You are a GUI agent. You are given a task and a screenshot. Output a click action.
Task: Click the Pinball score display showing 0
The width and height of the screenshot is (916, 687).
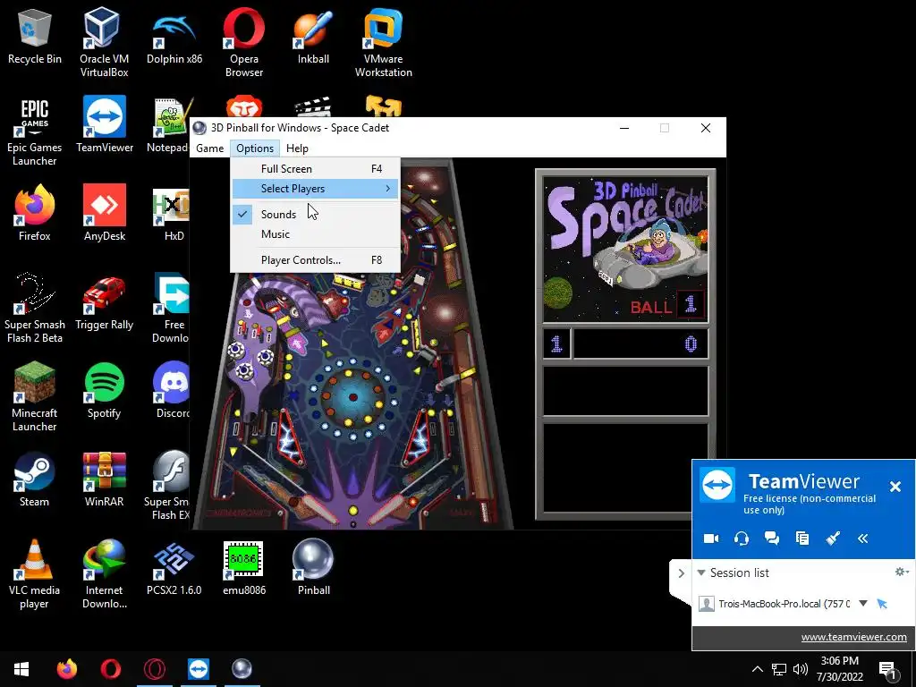coord(640,344)
